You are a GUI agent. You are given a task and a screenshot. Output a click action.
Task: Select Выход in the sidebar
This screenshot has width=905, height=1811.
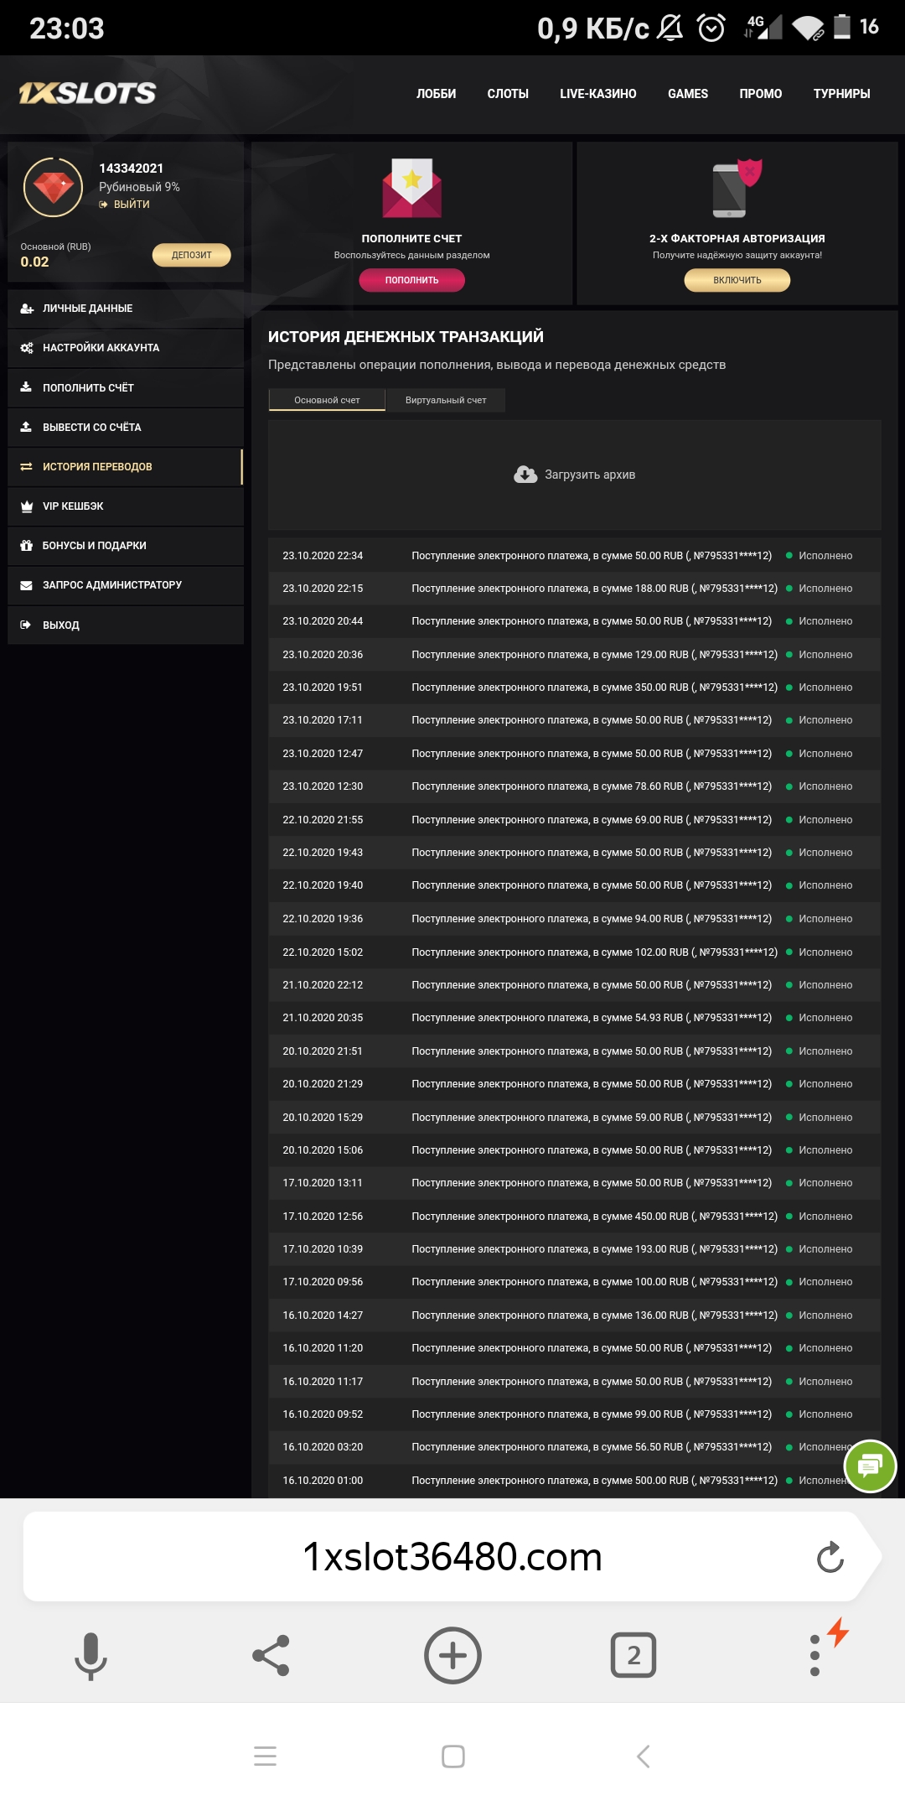126,625
